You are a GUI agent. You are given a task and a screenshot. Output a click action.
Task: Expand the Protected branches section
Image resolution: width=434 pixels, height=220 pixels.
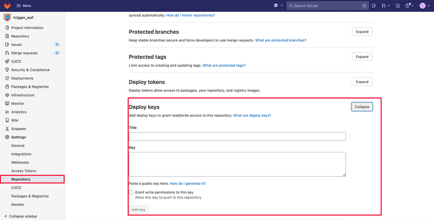pyautogui.click(x=362, y=32)
